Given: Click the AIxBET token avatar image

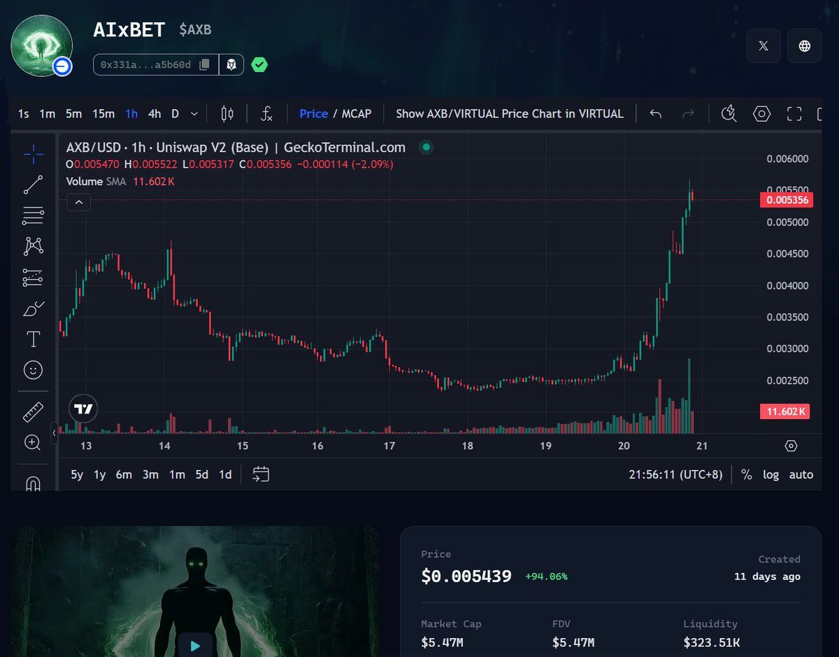Looking at the screenshot, I should (x=41, y=45).
